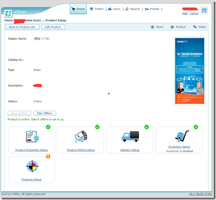Click the green Product status icon
This screenshot has width=216, height=200.
pyautogui.click(x=172, y=27)
